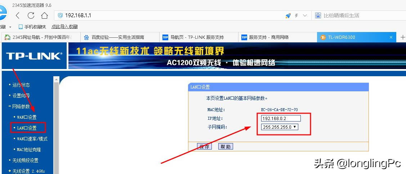The image size is (406, 174).
Task: Click the rocket acceleration icon
Action: 288,16
